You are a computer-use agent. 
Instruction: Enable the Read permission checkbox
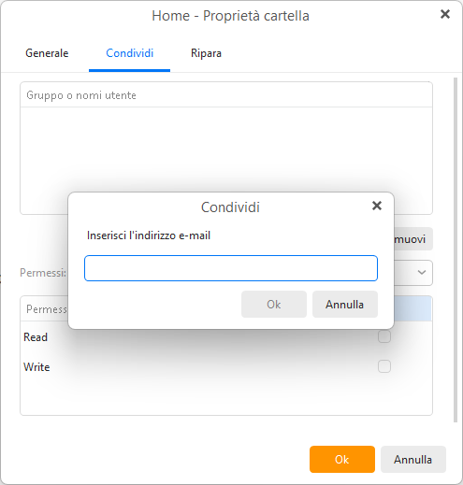click(x=384, y=336)
